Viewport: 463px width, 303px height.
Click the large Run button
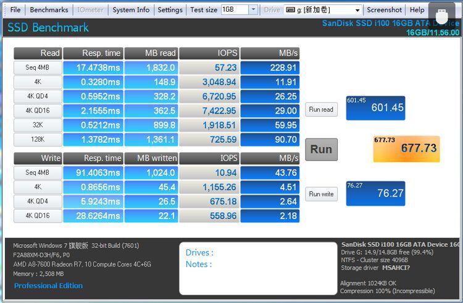click(x=321, y=150)
